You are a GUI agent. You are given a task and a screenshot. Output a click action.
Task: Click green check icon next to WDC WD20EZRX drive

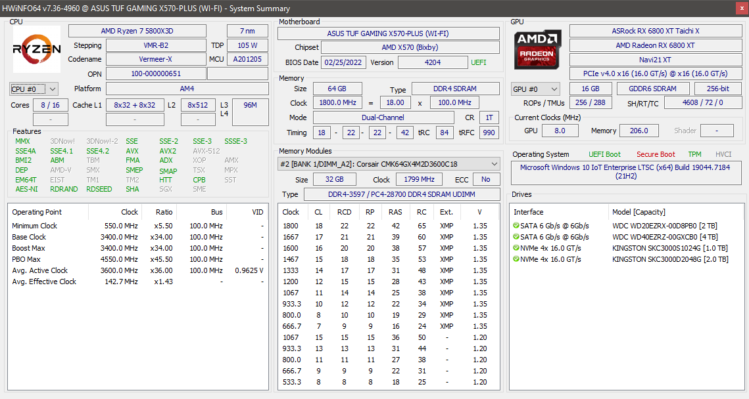516,226
